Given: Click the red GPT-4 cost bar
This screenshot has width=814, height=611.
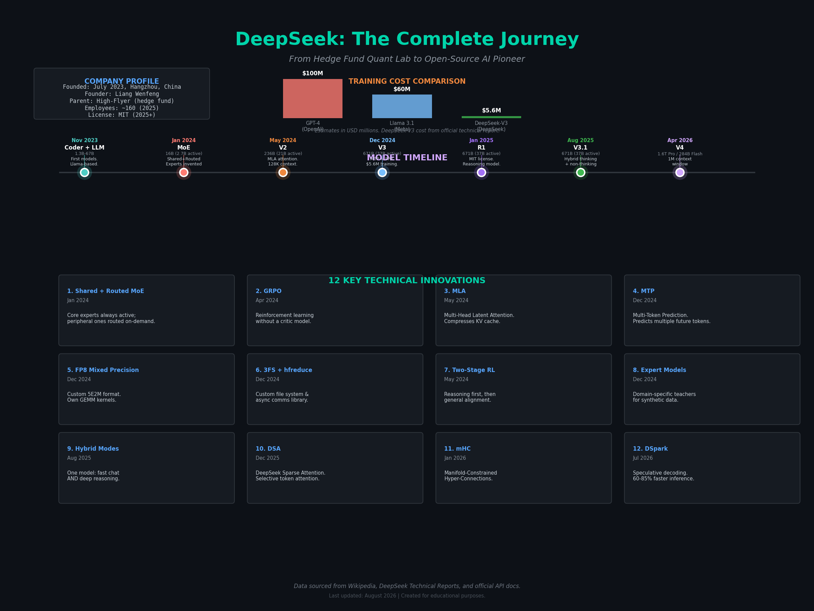Looking at the screenshot, I should click(x=313, y=99).
